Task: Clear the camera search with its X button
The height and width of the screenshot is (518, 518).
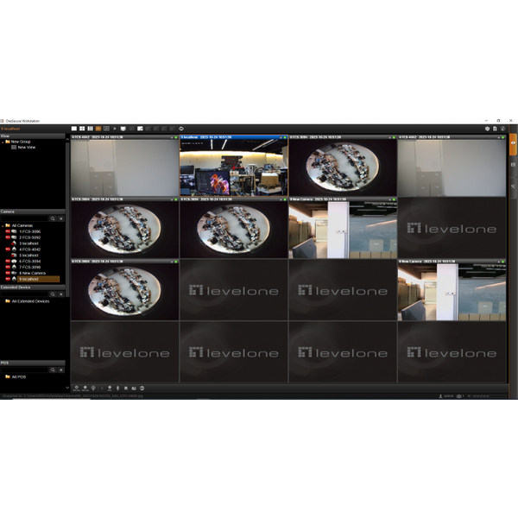Action: 61,218
